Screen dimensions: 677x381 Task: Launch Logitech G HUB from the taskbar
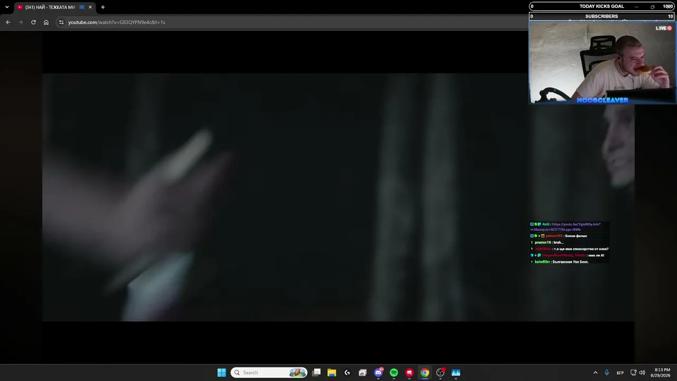coord(347,373)
